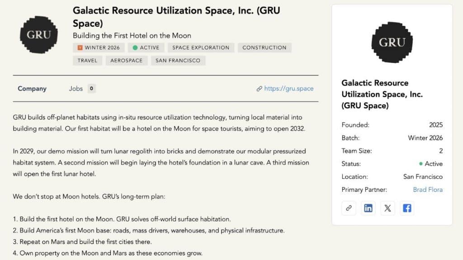The width and height of the screenshot is (463, 260).
Task: Click the Jobs count badge
Action: point(91,88)
